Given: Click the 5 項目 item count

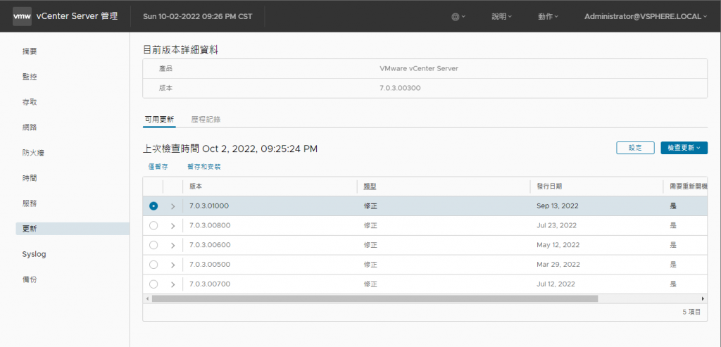Looking at the screenshot, I should click(x=691, y=312).
